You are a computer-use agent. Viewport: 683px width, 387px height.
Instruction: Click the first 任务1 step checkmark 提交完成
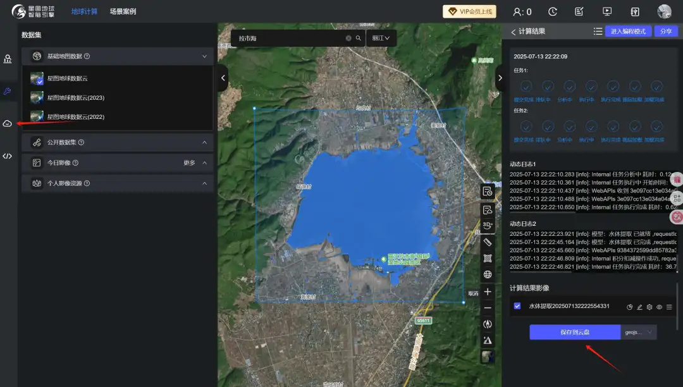coord(526,87)
